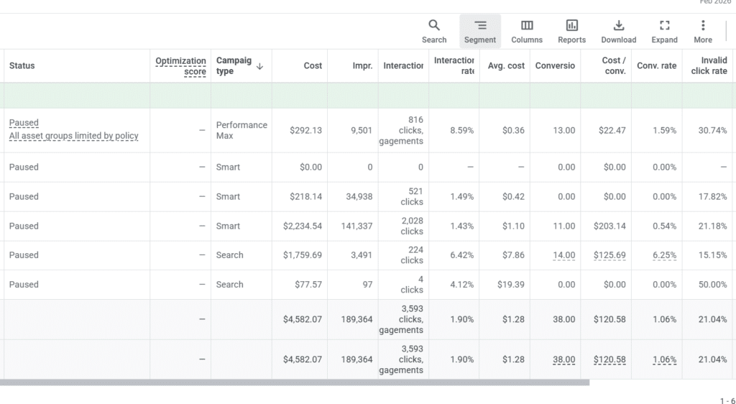Image resolution: width=736 pixels, height=404 pixels.
Task: Sort by Cost / conv. column header
Action: pyautogui.click(x=614, y=65)
